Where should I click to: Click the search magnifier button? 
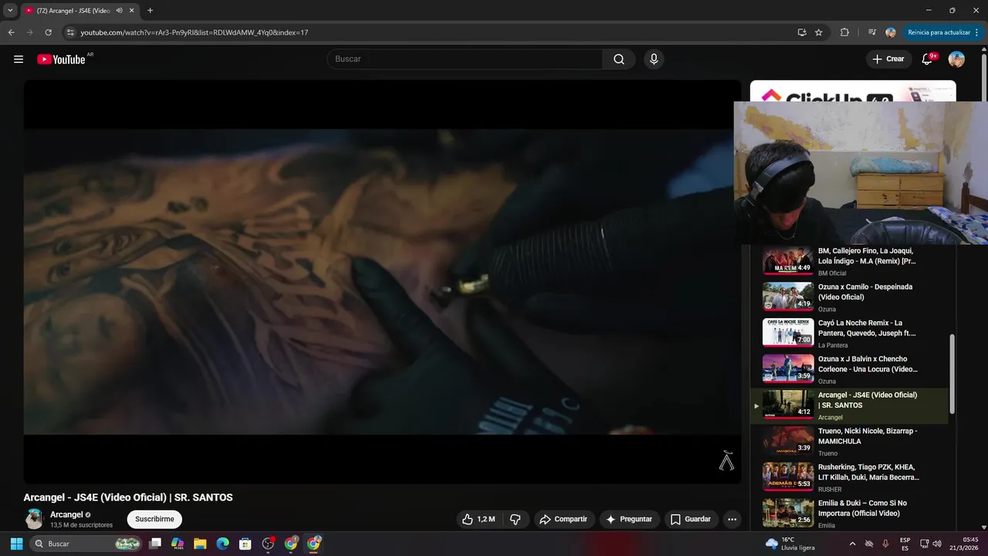coord(619,59)
